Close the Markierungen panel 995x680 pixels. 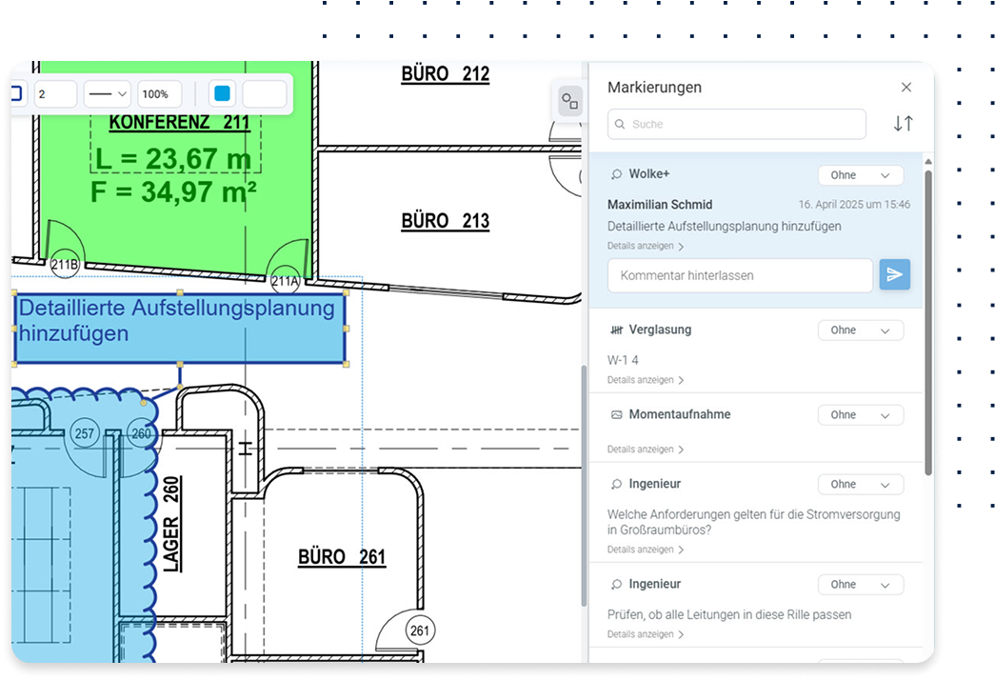point(905,88)
